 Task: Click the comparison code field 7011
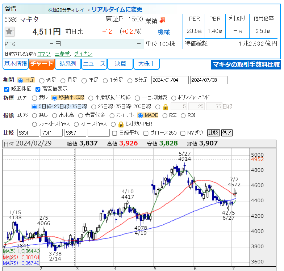click(x=51, y=133)
